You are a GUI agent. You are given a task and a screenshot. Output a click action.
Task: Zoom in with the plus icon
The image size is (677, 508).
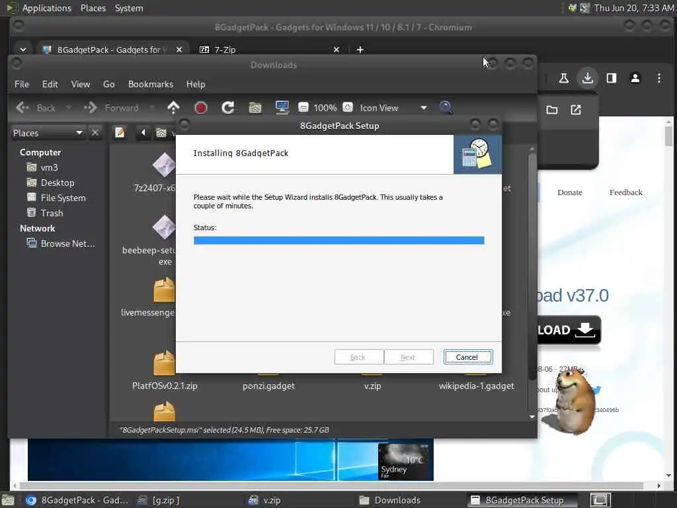tap(348, 108)
